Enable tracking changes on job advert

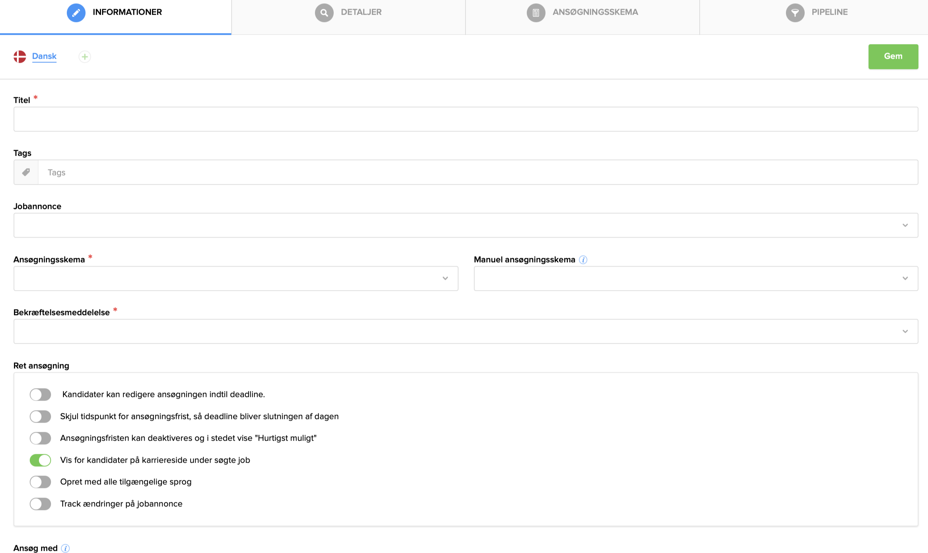[41, 504]
